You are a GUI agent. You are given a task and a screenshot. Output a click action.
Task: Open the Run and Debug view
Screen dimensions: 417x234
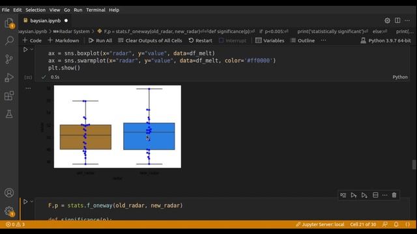9,77
